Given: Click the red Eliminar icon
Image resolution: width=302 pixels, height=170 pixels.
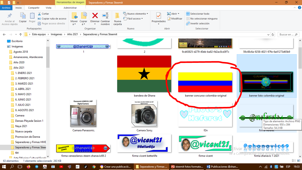Looking at the screenshot, I should pos(95,16).
